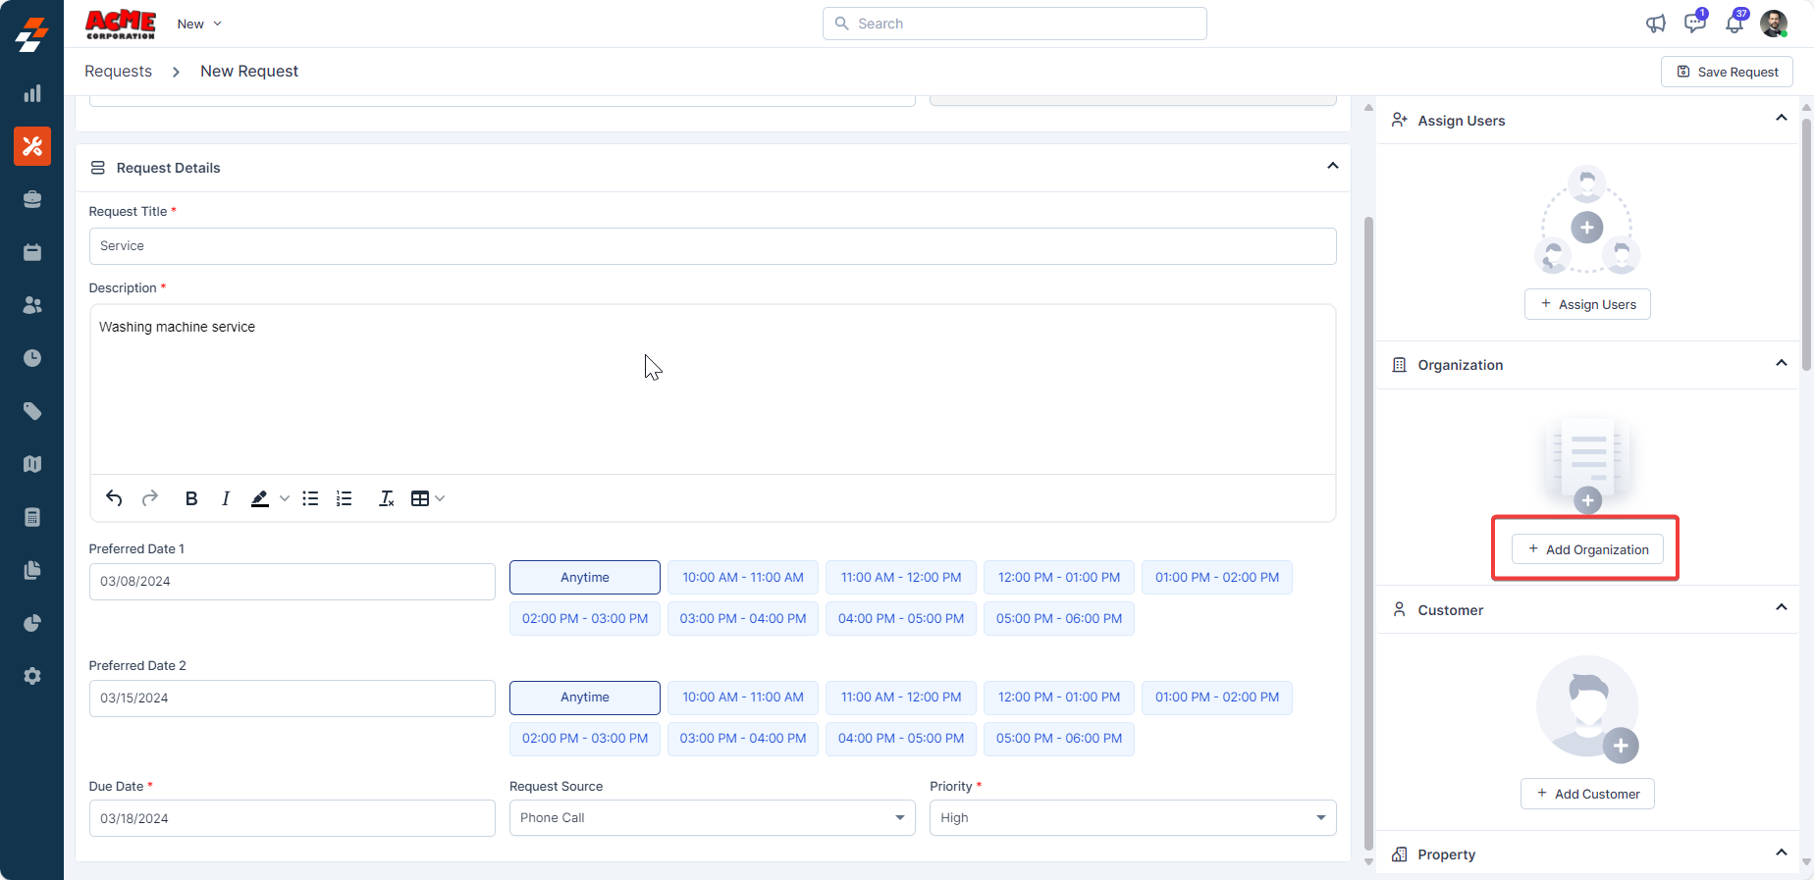1814x880 pixels.
Task: Click the Save Request button
Action: click(x=1727, y=72)
